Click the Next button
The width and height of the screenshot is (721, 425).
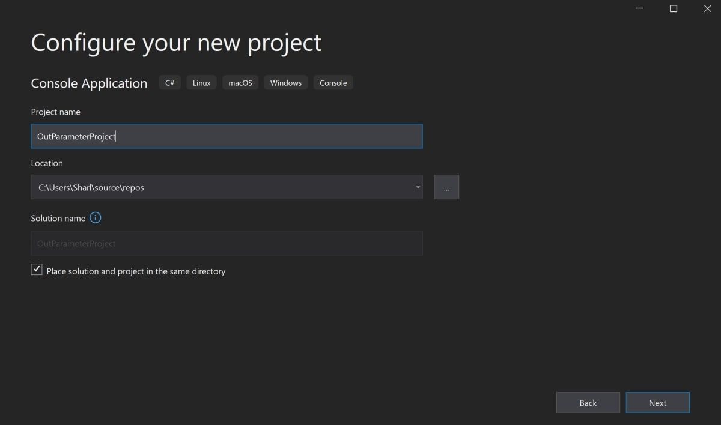pyautogui.click(x=657, y=403)
